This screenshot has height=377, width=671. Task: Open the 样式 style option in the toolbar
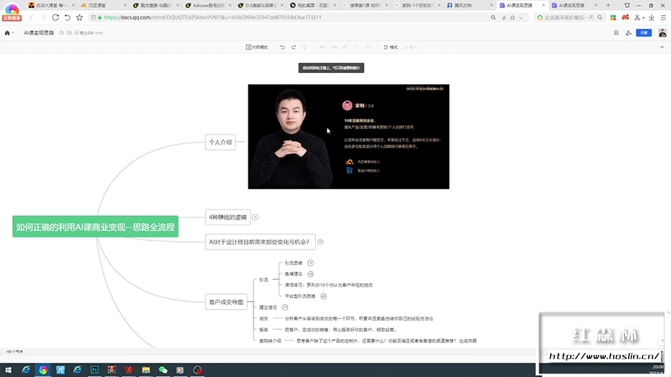pyautogui.click(x=391, y=47)
